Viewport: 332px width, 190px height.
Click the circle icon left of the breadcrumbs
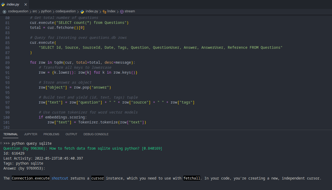4,11
